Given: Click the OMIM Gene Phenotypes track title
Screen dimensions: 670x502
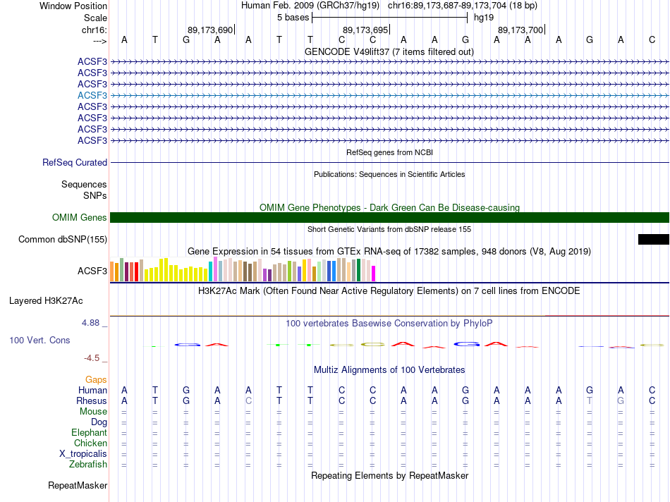Looking at the screenshot, I should [390, 207].
